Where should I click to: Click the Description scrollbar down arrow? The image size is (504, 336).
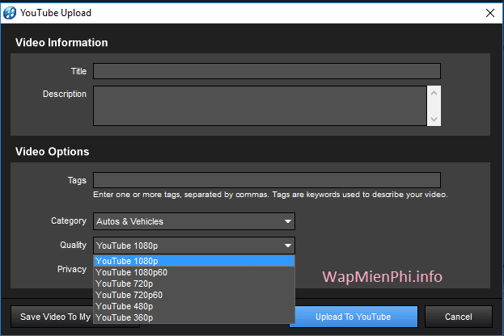[434, 119]
